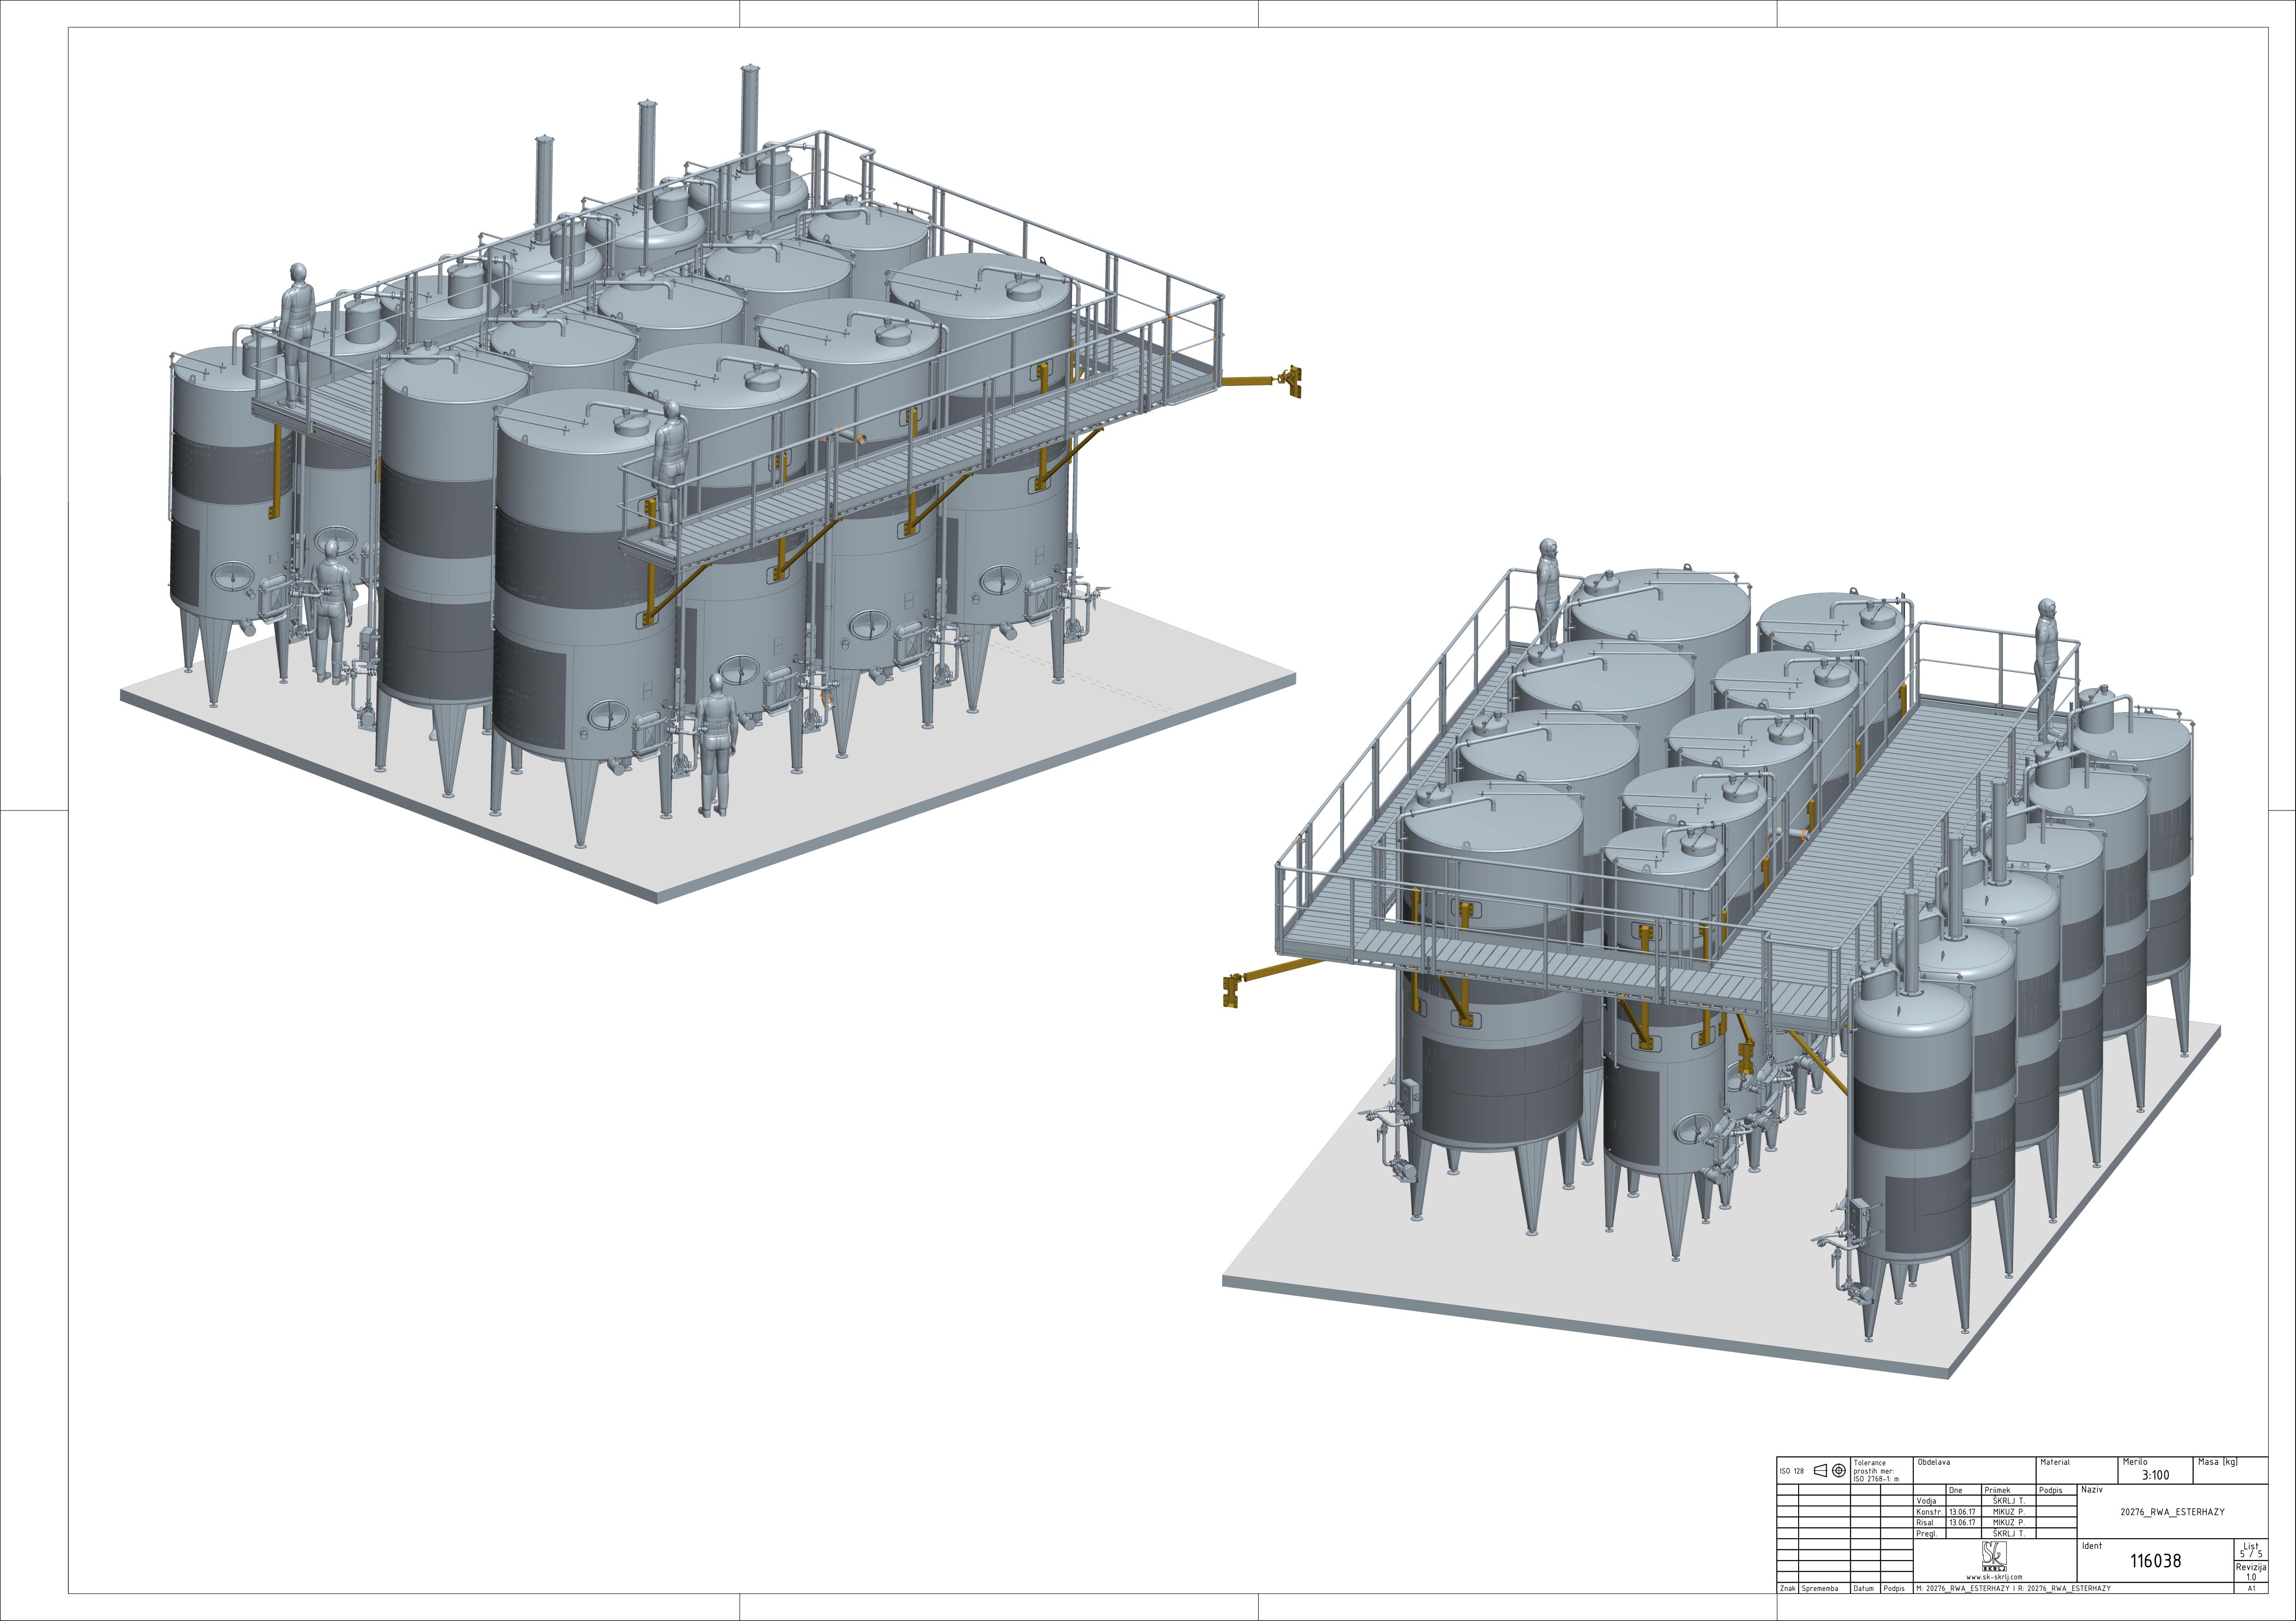The image size is (2296, 1621).
Task: Click the Konstr. row label
Action: click(x=1929, y=1512)
